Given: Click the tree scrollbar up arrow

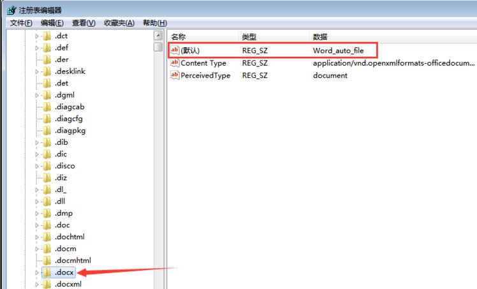Looking at the screenshot, I should (x=158, y=36).
